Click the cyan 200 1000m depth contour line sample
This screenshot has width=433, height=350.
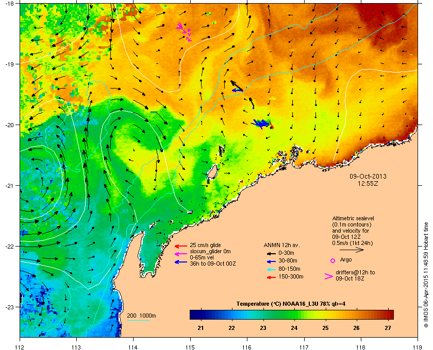point(138,320)
